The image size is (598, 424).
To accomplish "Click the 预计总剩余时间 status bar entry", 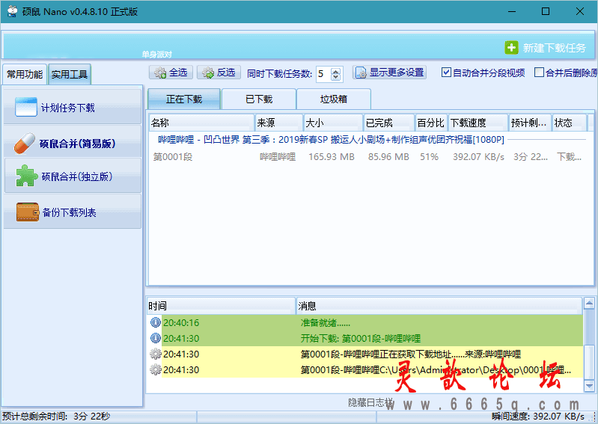I will (56, 417).
